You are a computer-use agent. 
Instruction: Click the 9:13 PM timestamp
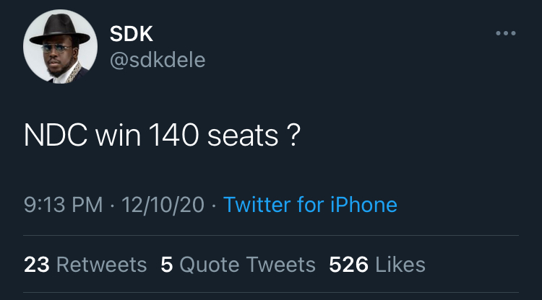click(x=64, y=204)
